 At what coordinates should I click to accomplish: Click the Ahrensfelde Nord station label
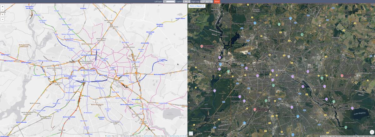point(150,32)
